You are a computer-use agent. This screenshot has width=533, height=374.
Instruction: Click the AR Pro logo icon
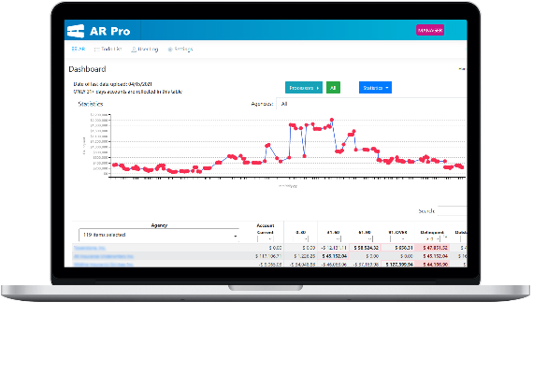point(76,31)
